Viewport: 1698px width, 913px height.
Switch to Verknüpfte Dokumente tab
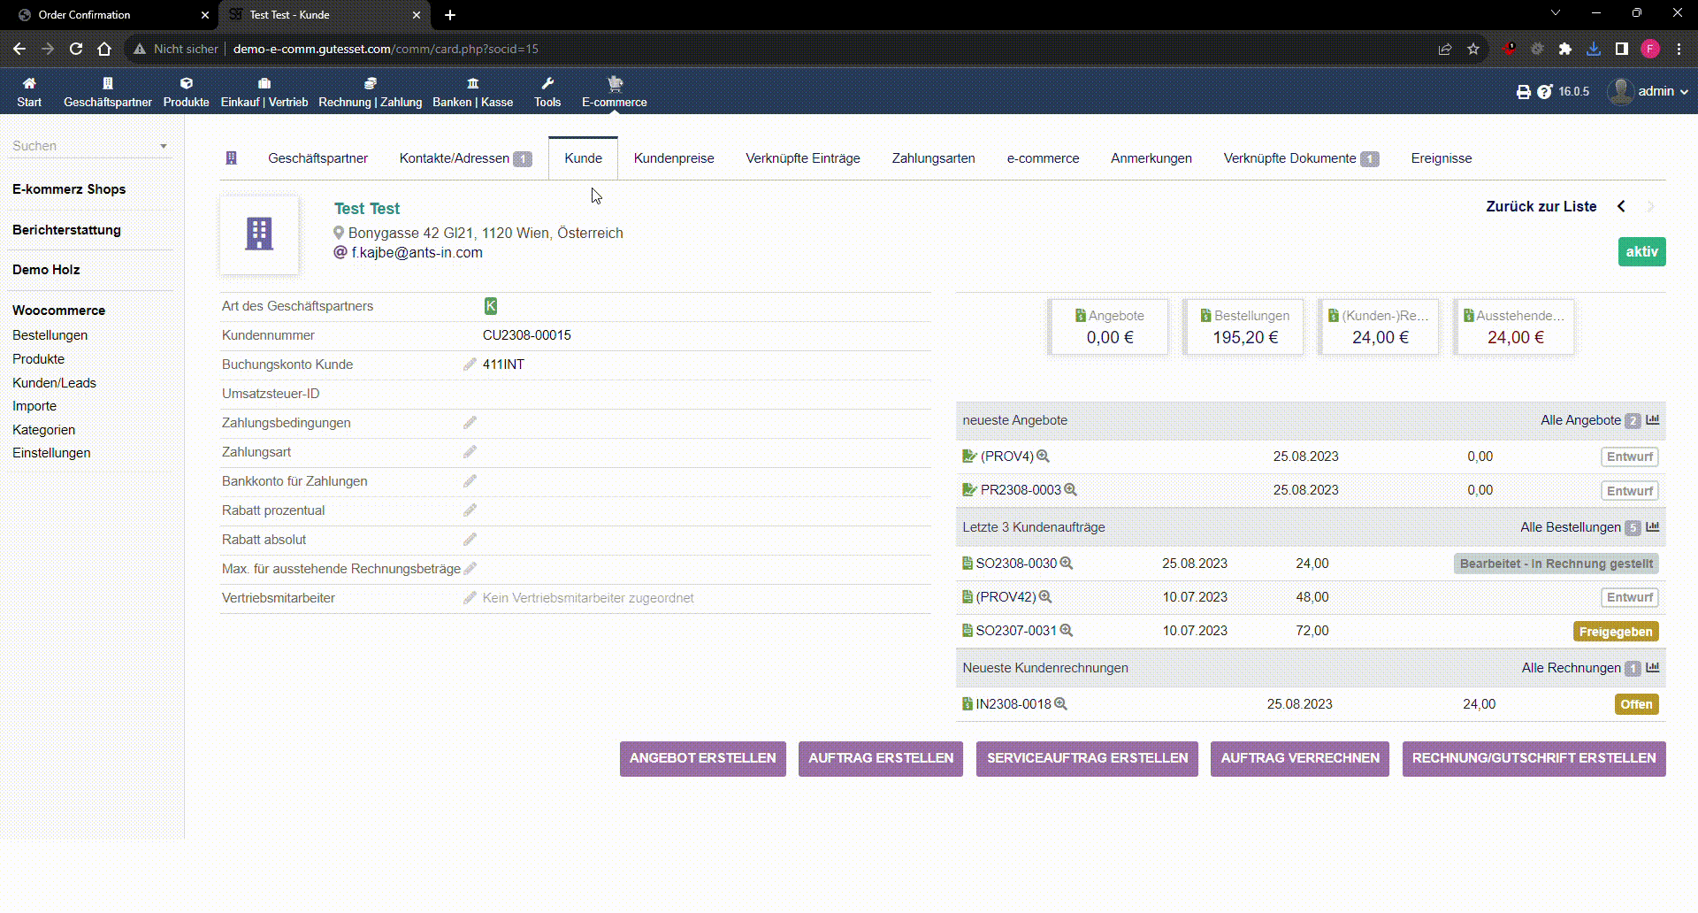coord(1301,158)
